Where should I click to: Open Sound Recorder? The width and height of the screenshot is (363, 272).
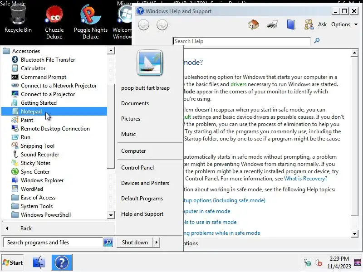54,155
